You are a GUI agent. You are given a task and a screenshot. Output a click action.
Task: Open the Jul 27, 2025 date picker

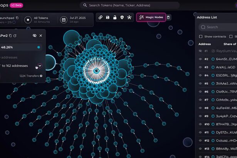(76, 19)
